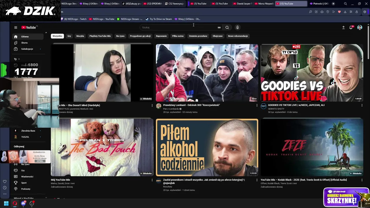Collapse the sidebar with top arrow
The height and width of the screenshot is (208, 370).
tap(46, 33)
